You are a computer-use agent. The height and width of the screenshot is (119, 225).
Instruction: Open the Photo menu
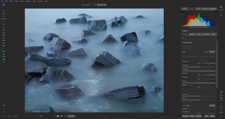coord(17,1)
